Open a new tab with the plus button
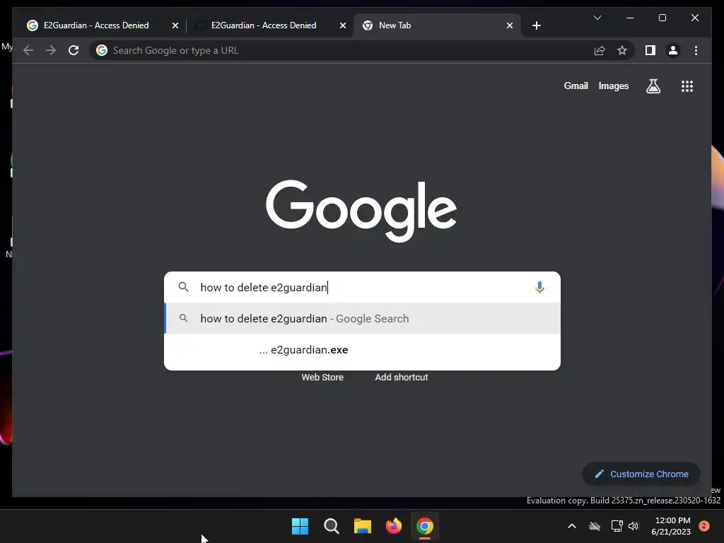The height and width of the screenshot is (543, 724). pos(536,25)
